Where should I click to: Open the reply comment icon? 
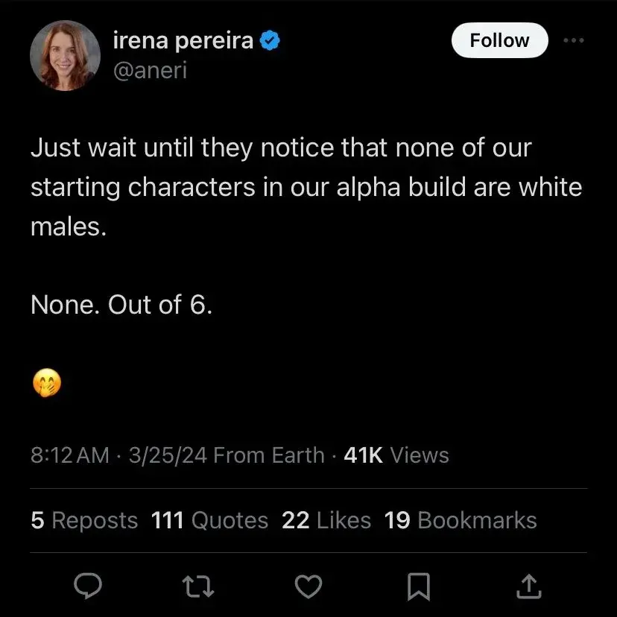click(x=88, y=587)
